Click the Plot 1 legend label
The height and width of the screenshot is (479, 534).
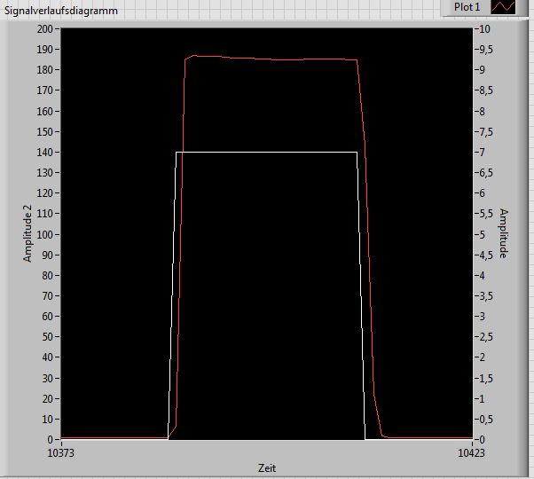pyautogui.click(x=467, y=7)
